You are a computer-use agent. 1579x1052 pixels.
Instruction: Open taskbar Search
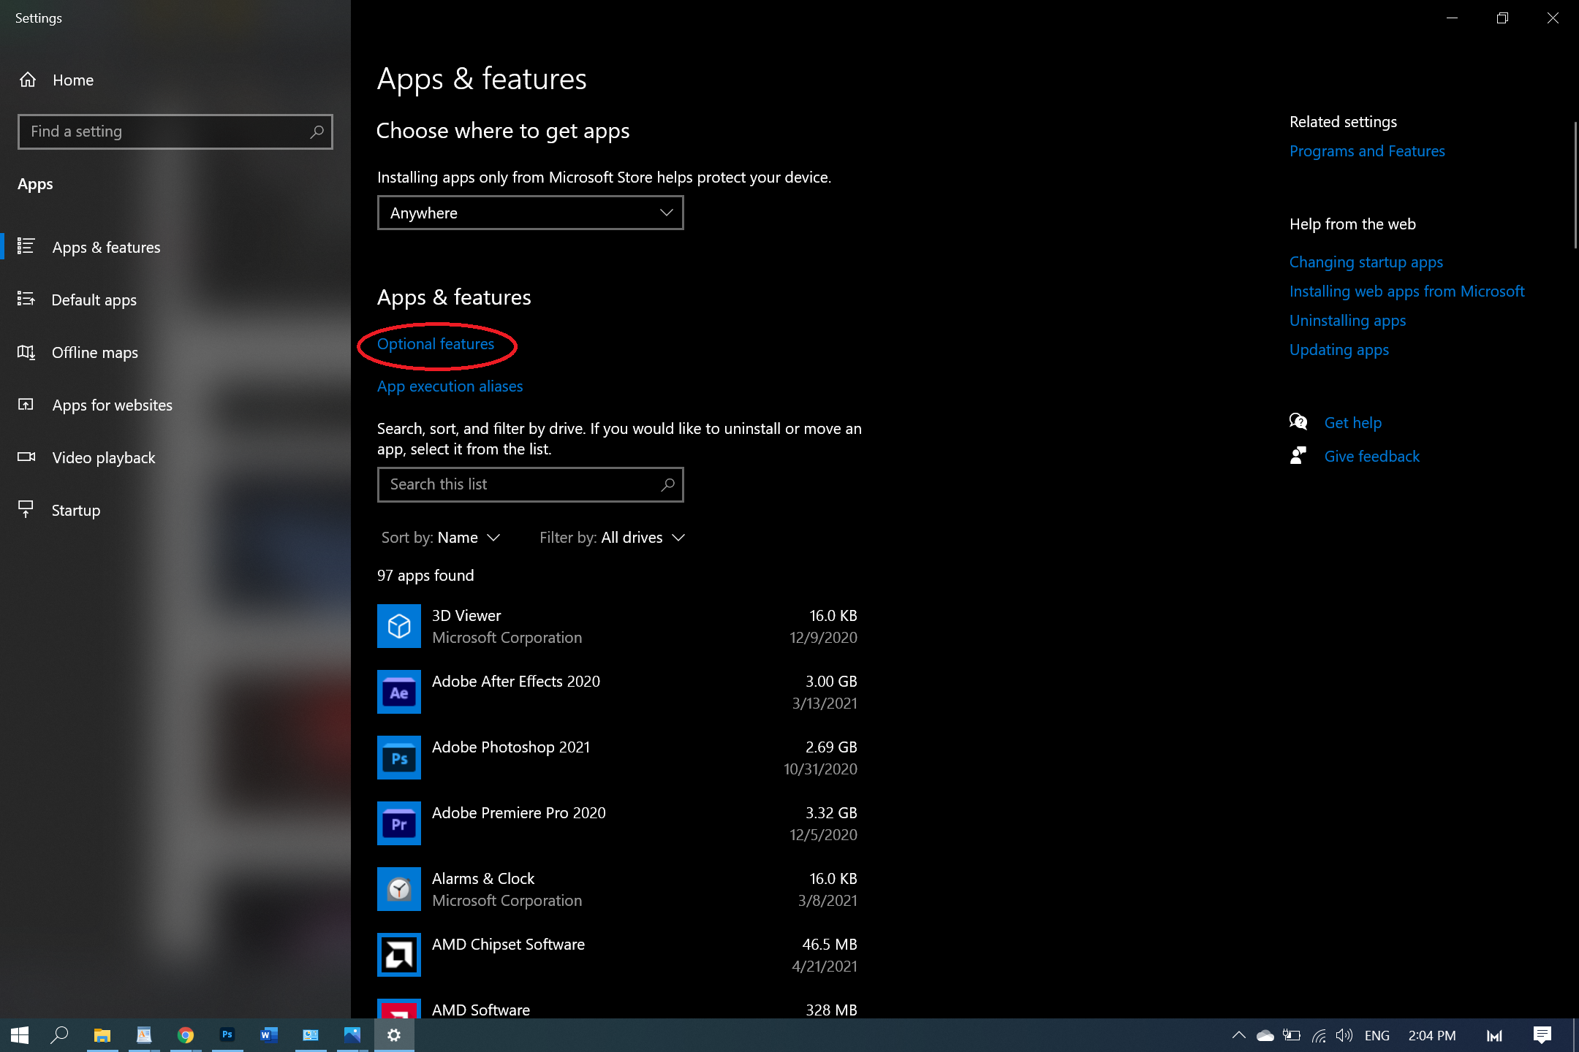click(59, 1035)
